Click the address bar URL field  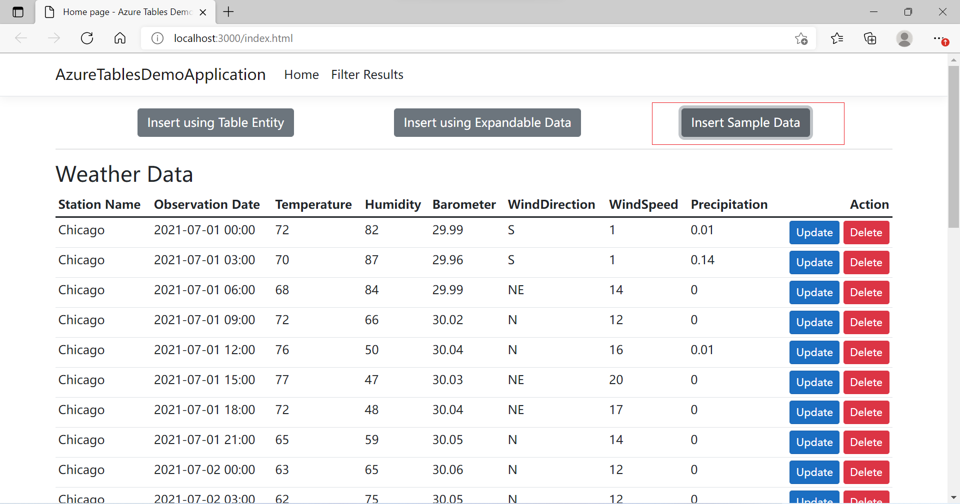450,38
